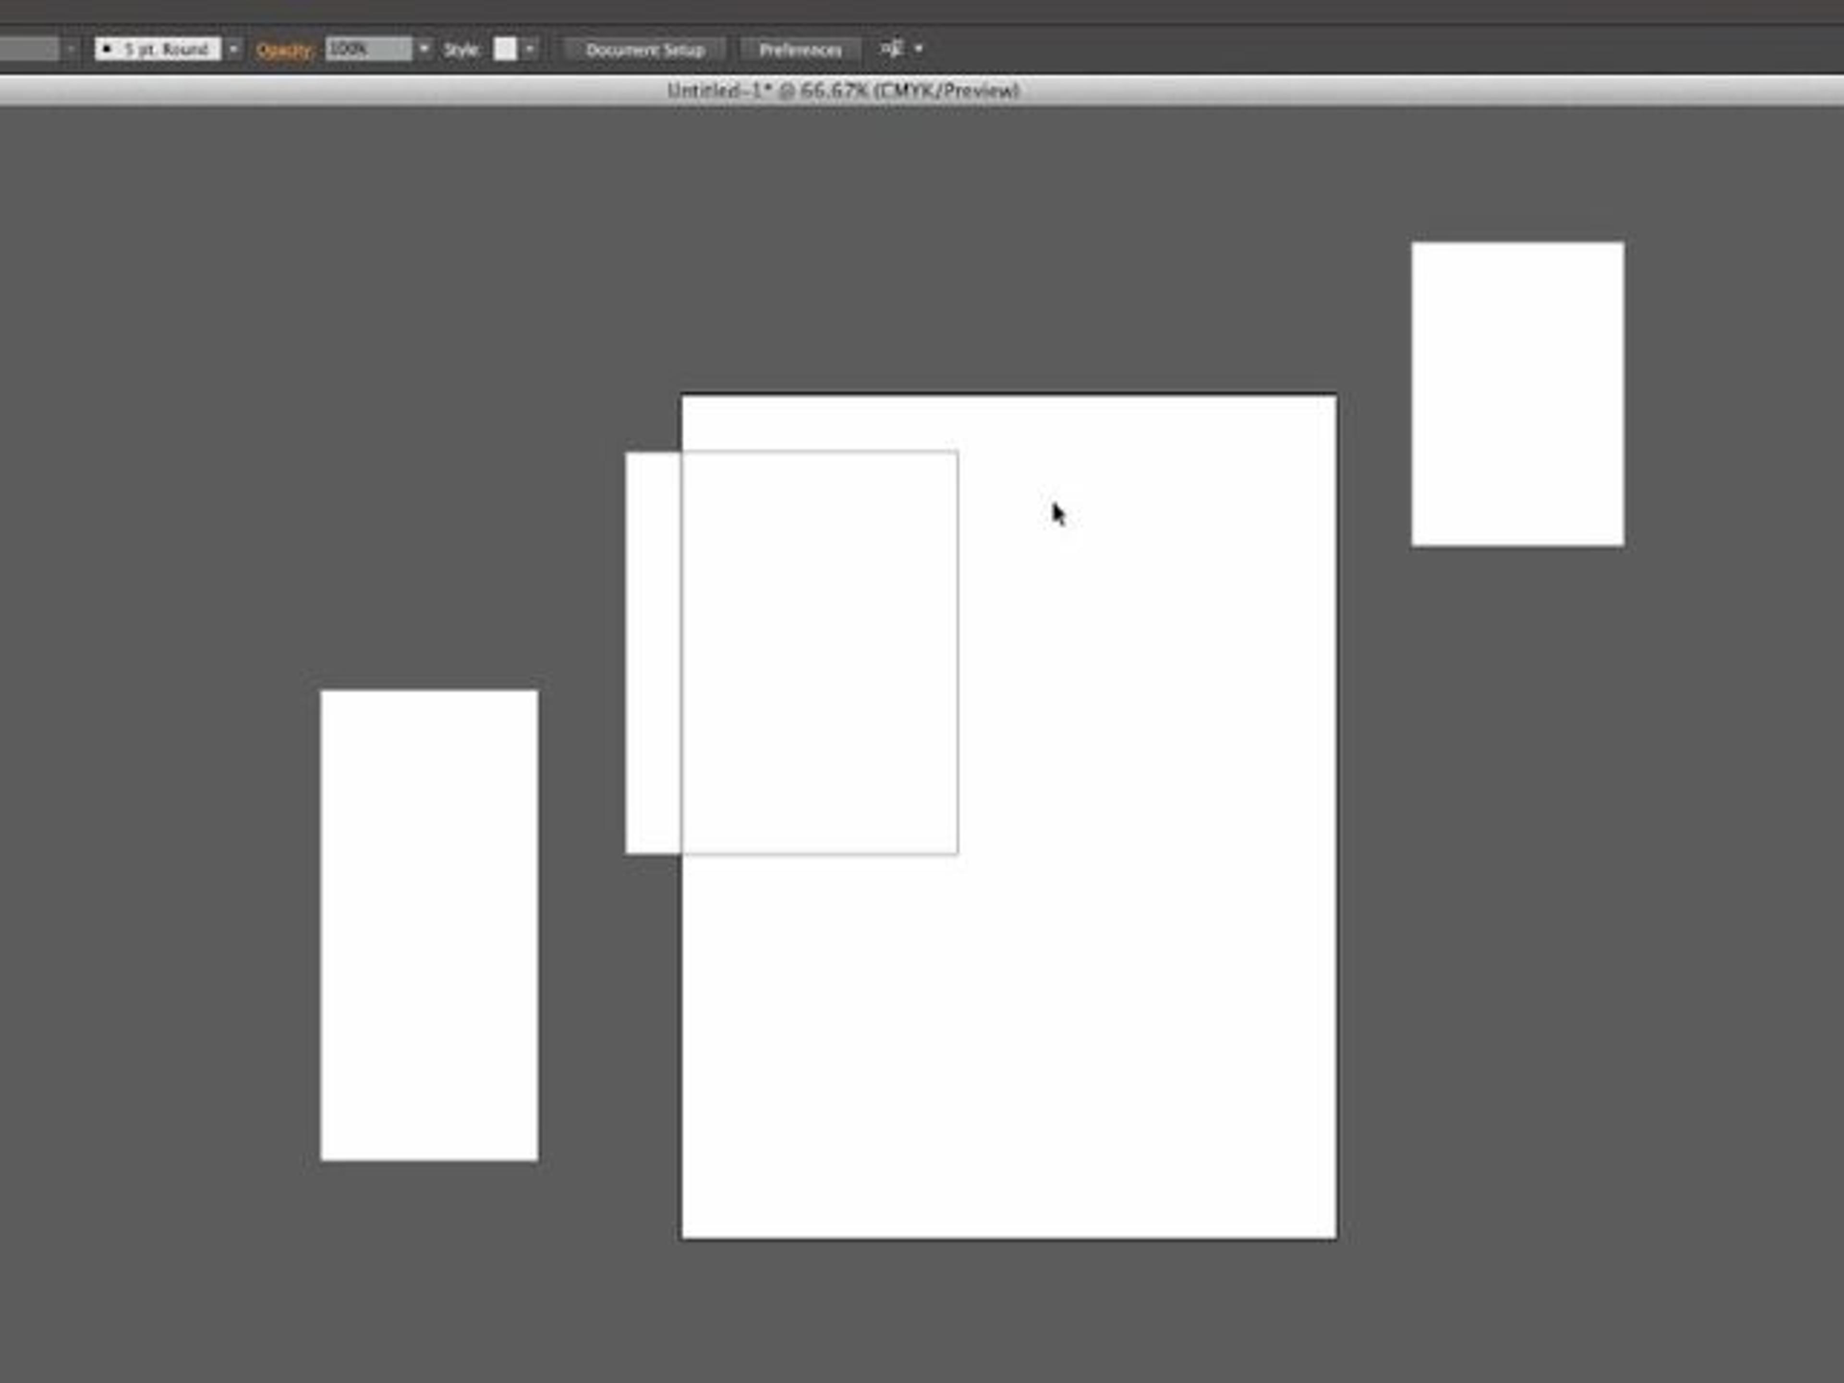
Task: Open the Preferences button
Action: [x=801, y=50]
